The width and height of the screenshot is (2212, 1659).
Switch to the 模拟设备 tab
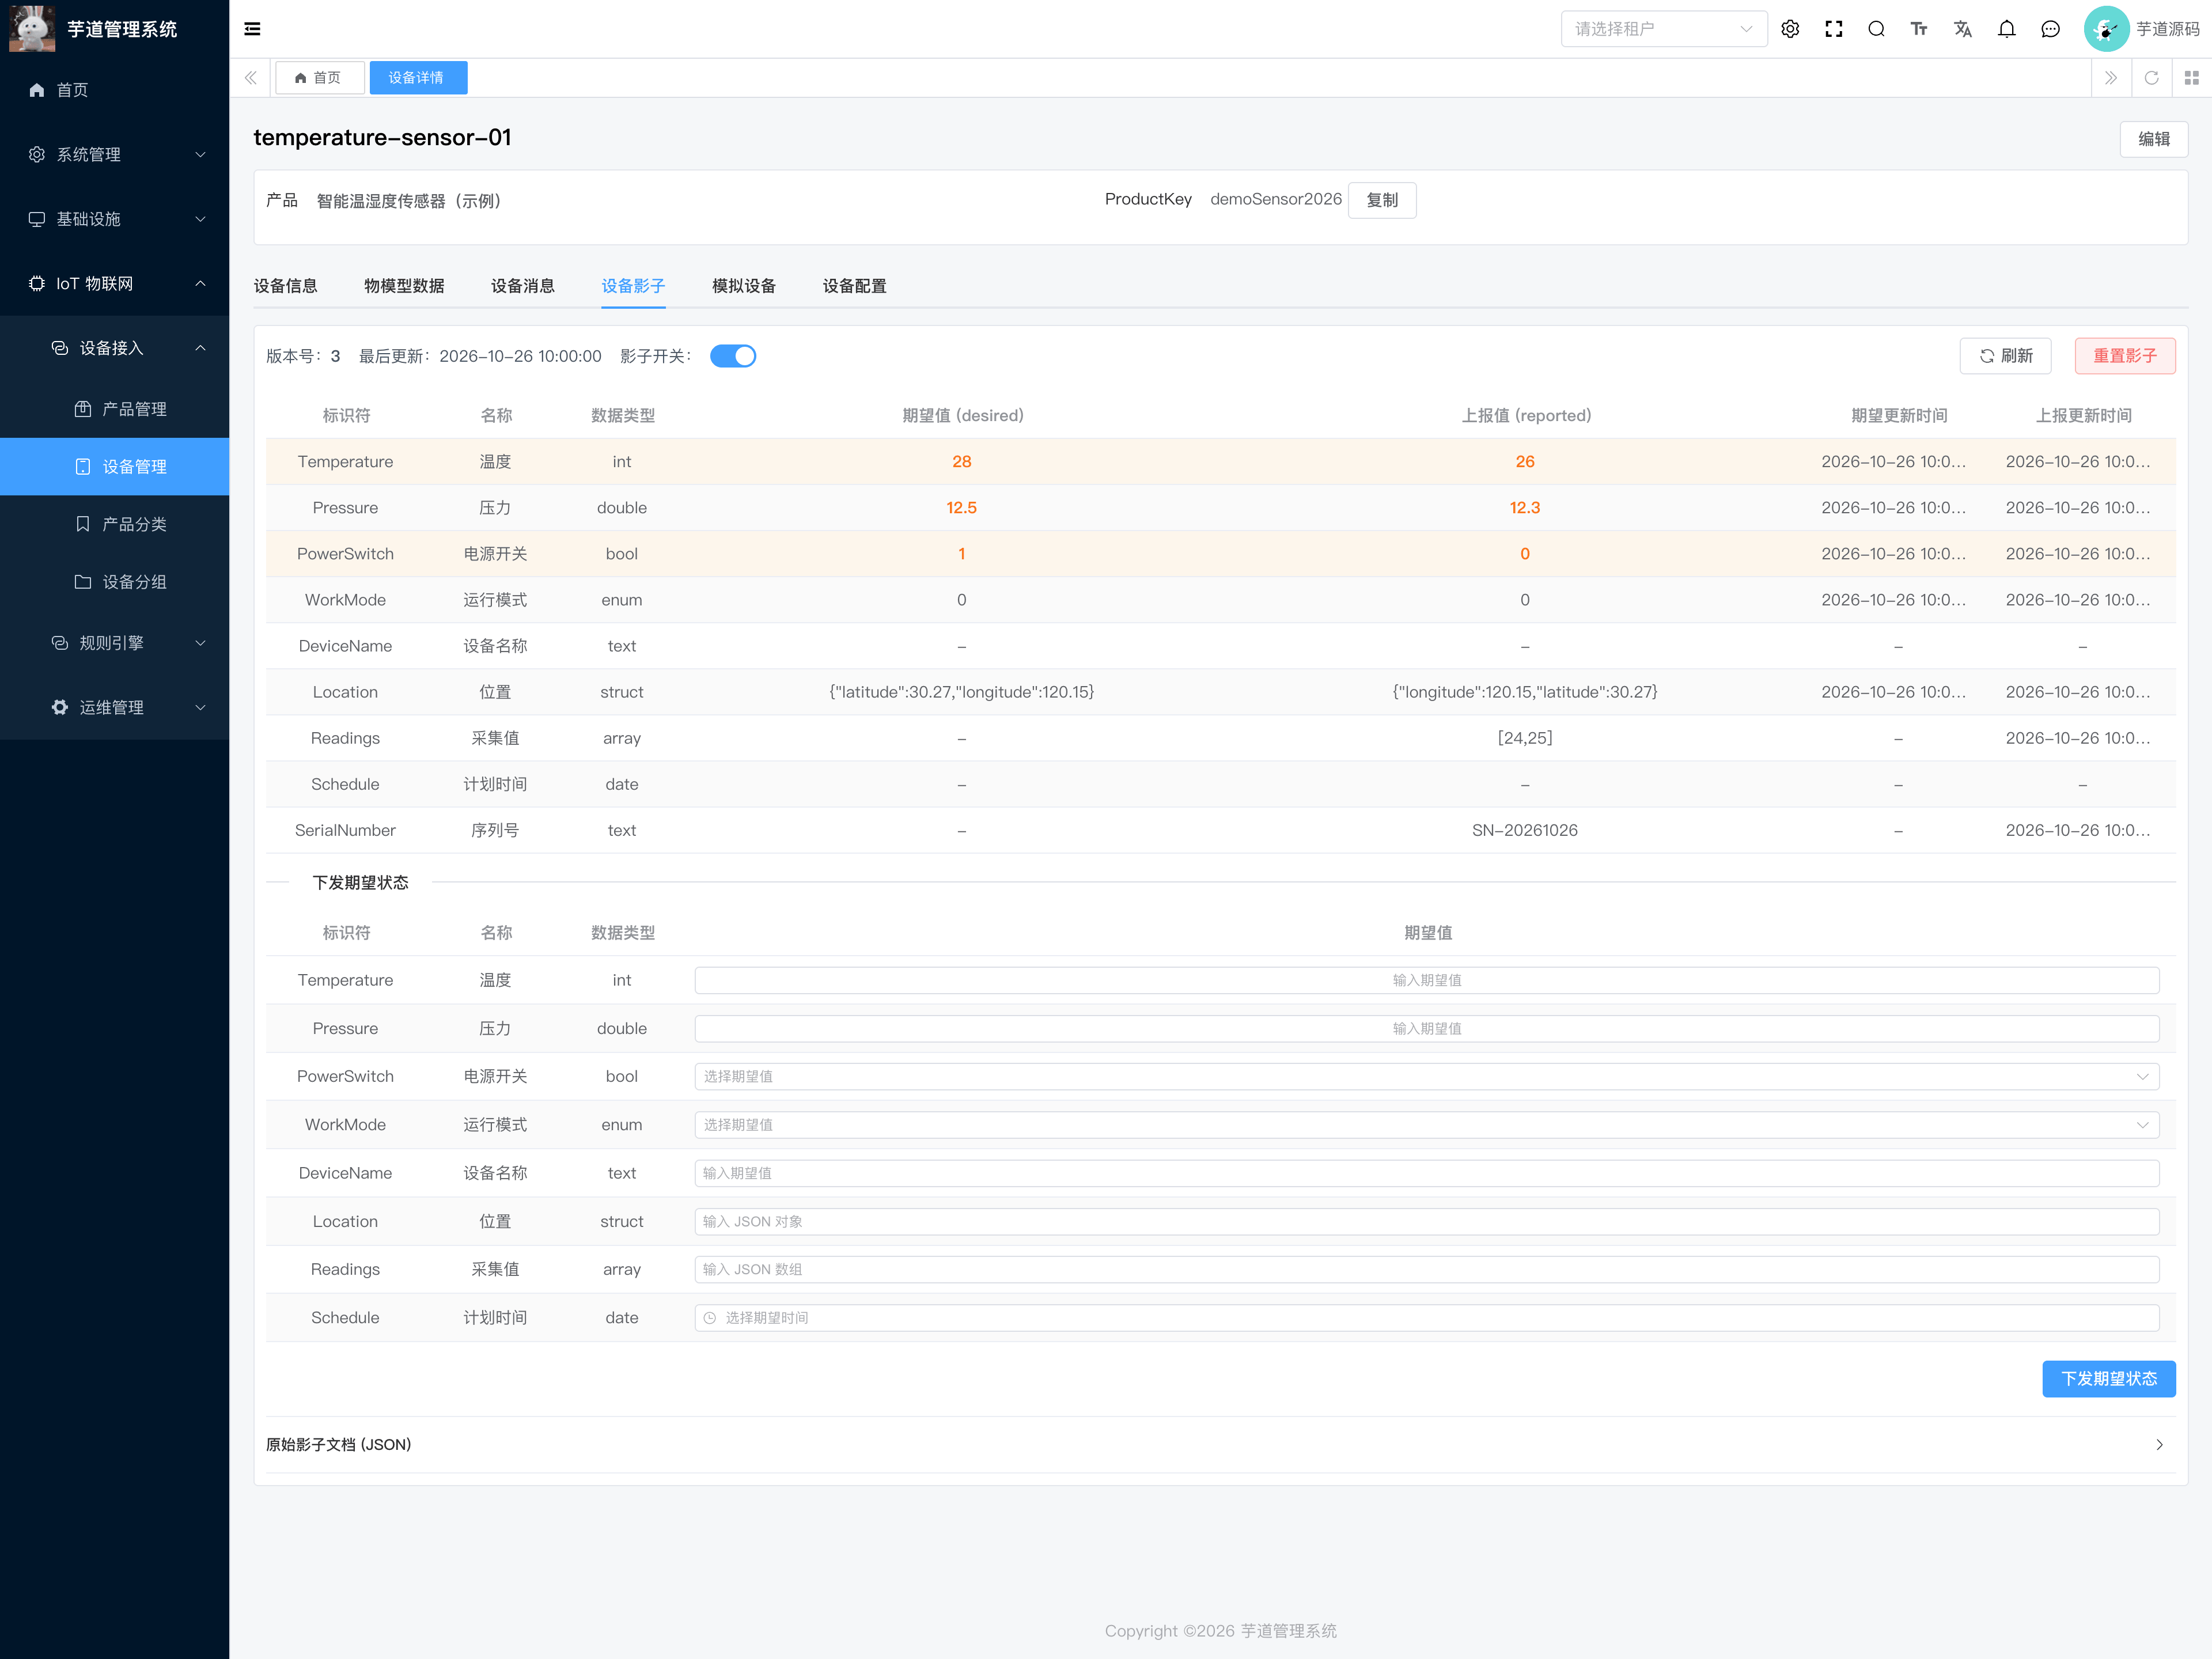743,286
